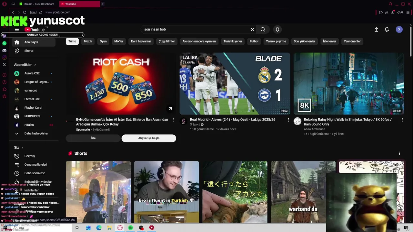Image resolution: width=413 pixels, height=232 pixels.
Task: Expand Daha fazla göster in subscriptions
Action: tap(34, 133)
